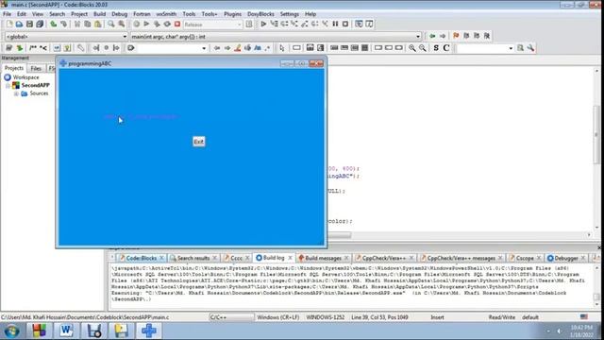Image resolution: width=604 pixels, height=340 pixels.
Task: Select the arrow pointer tool
Action: coord(282,48)
